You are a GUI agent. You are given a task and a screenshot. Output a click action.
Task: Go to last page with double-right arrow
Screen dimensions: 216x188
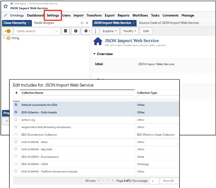coord(113,181)
